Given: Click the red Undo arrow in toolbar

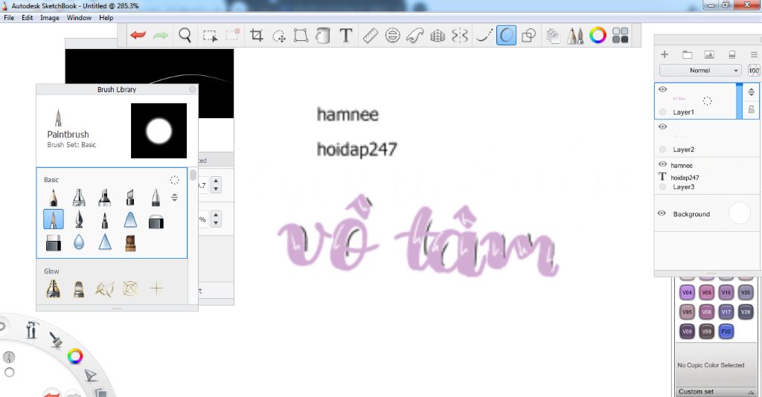Looking at the screenshot, I should pos(138,35).
